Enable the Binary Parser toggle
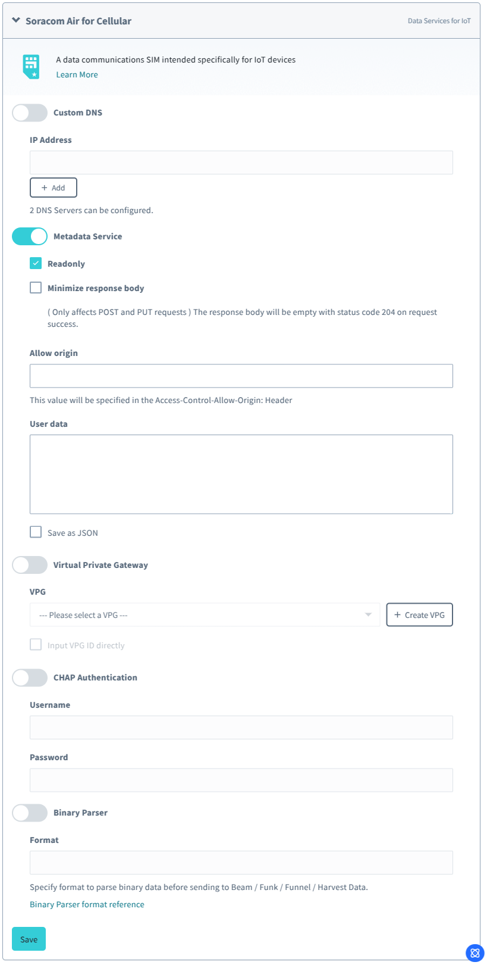 click(x=30, y=813)
